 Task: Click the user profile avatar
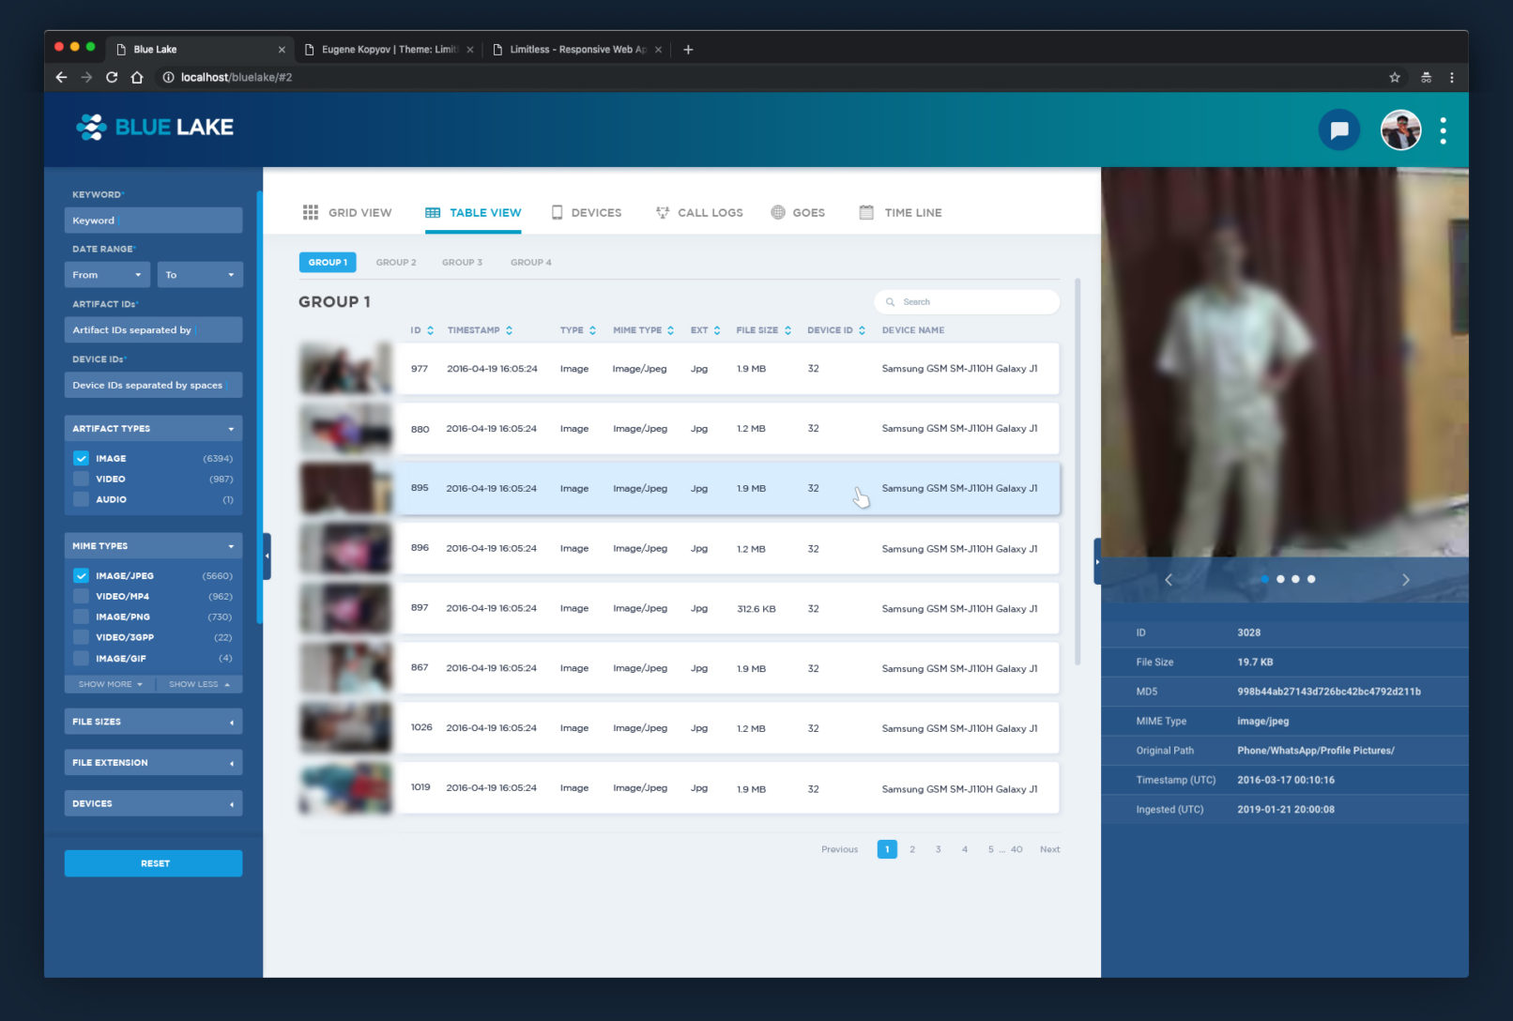click(x=1399, y=130)
